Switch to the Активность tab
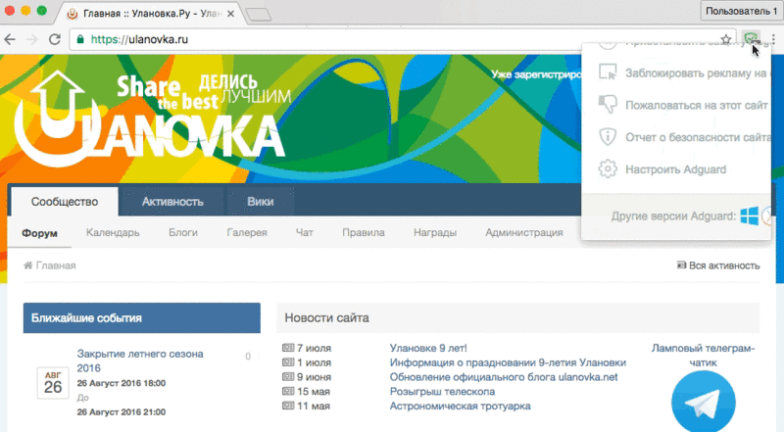This screenshot has height=432, width=784. click(172, 202)
